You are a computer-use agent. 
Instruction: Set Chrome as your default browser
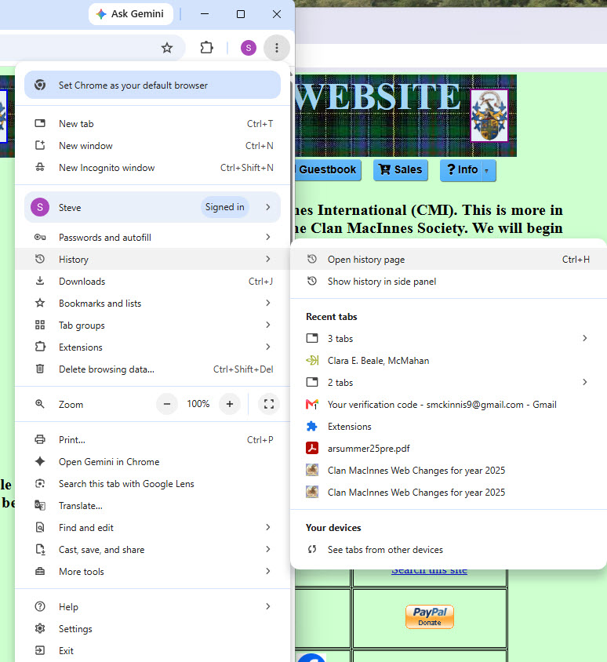(x=152, y=85)
